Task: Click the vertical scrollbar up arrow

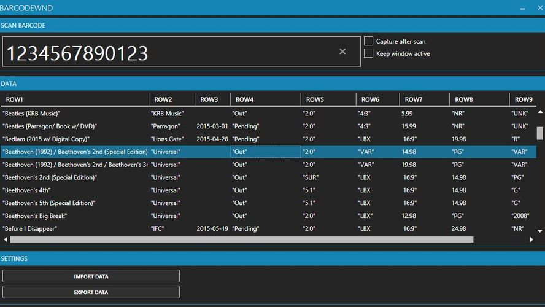Action: [x=540, y=112]
